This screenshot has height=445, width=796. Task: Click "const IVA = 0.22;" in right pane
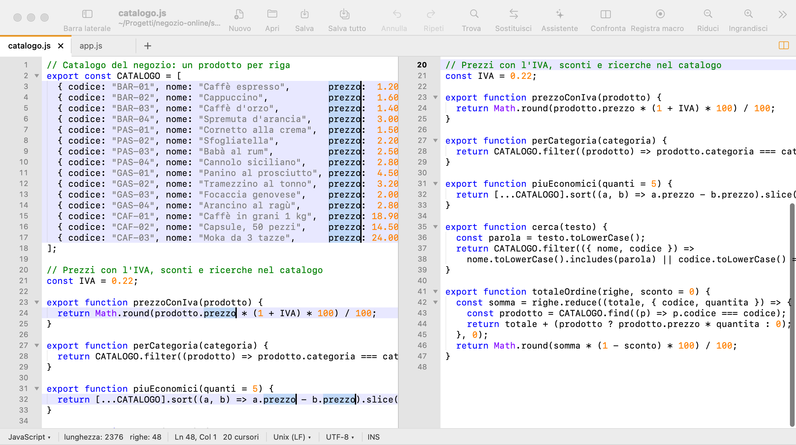(x=491, y=76)
